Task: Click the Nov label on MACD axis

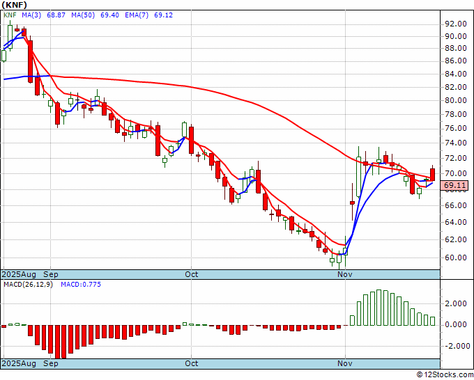Action: 345,363
